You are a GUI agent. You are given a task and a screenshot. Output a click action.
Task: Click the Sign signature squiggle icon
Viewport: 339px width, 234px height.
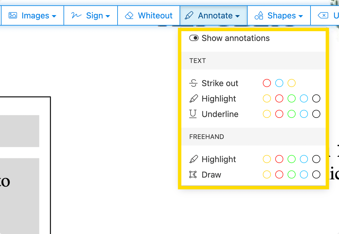(x=76, y=15)
